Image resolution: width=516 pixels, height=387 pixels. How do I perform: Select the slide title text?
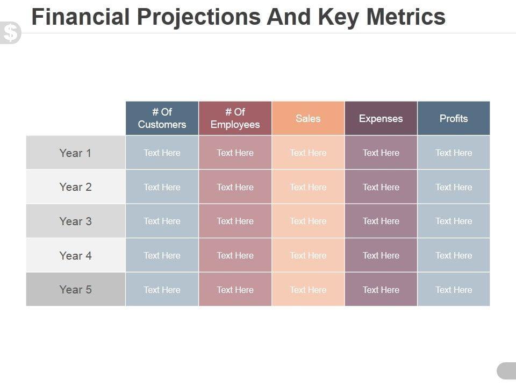point(238,17)
